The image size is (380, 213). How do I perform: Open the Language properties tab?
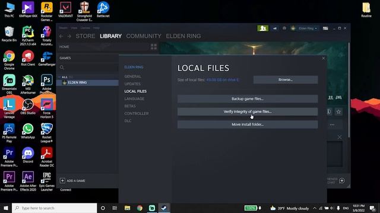tap(134, 99)
